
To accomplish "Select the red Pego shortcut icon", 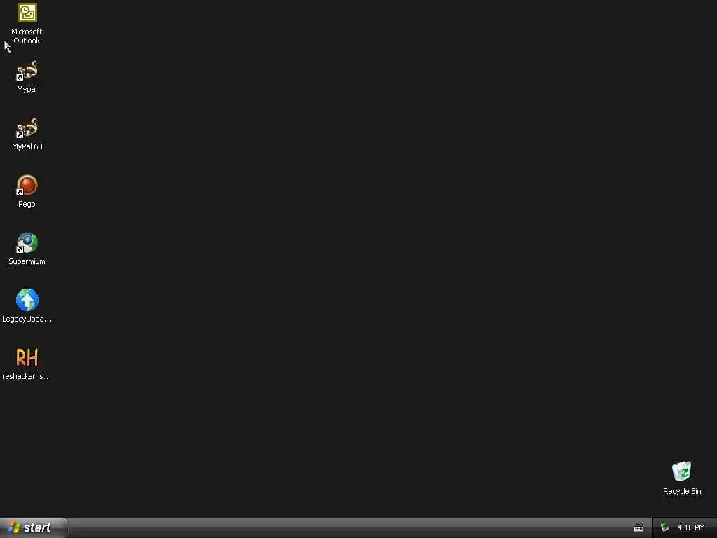I will [x=27, y=185].
